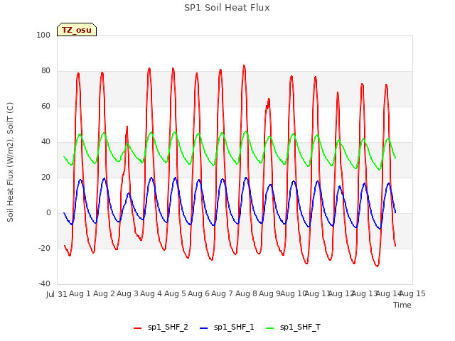This screenshot has width=455, height=341.
Task: Click the x-axis label Aug 5
Action: [x=175, y=293]
